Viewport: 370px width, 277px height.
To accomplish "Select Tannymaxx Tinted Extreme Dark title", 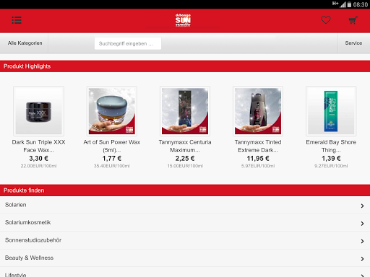I will click(258, 146).
